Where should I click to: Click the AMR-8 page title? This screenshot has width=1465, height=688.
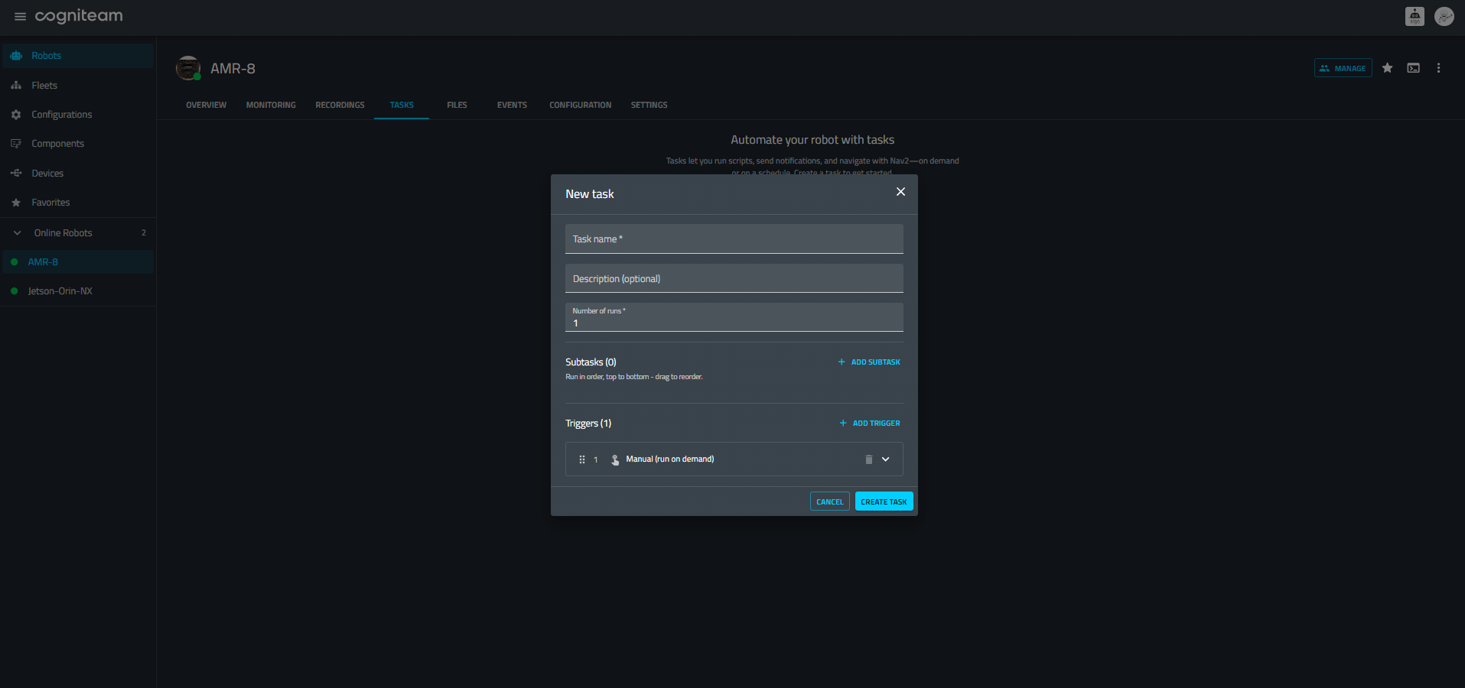[233, 69]
